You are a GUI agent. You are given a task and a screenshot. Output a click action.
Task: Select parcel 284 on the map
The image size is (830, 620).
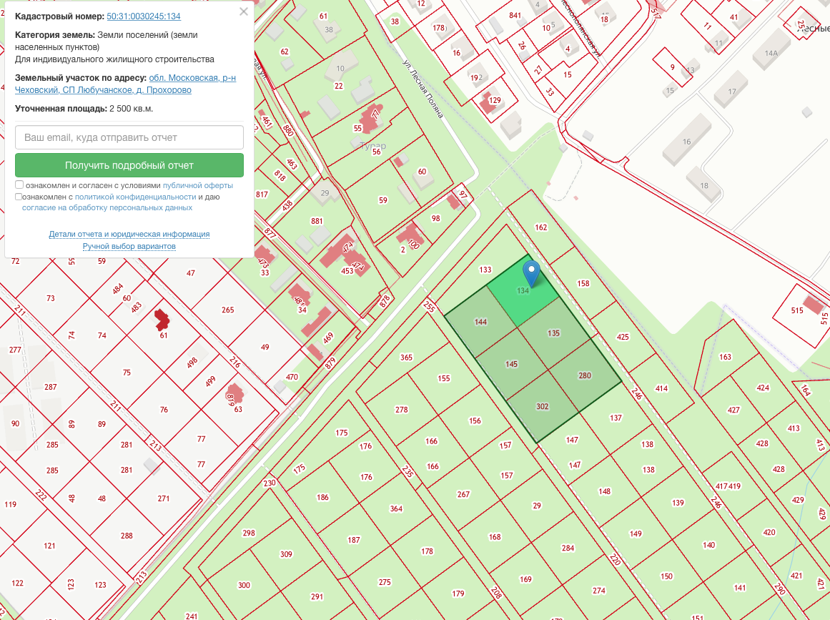[568, 548]
